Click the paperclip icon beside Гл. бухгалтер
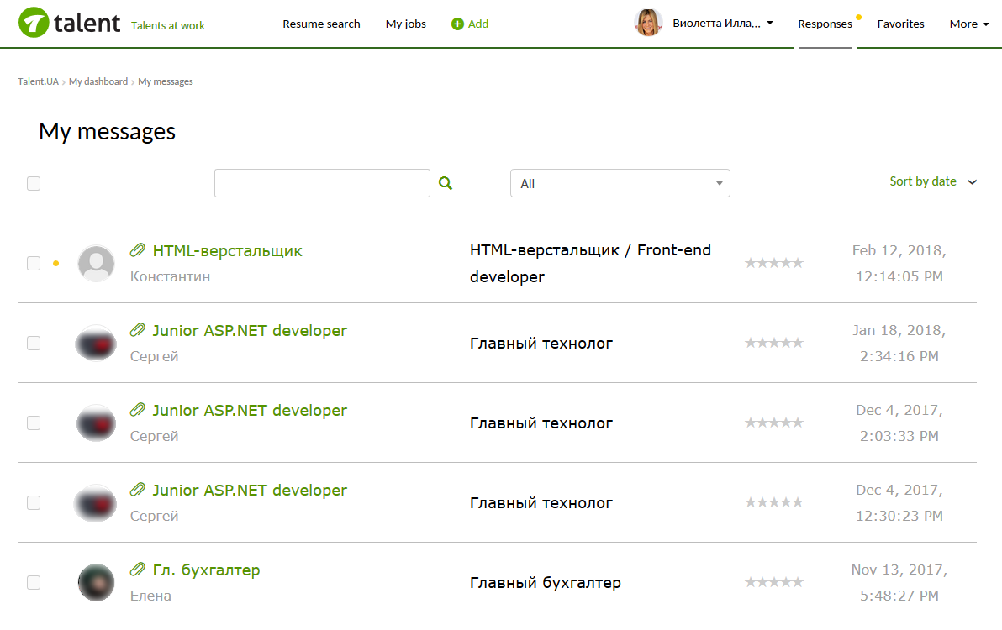The width and height of the screenshot is (1002, 630). [138, 570]
